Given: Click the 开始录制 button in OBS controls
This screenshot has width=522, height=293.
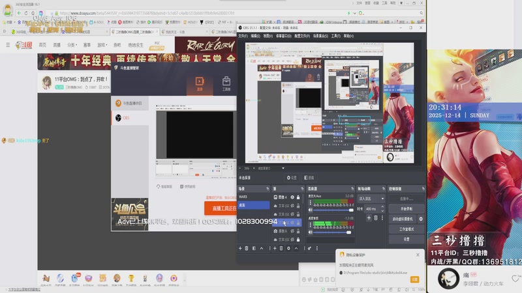Looking at the screenshot, I should [407, 209].
